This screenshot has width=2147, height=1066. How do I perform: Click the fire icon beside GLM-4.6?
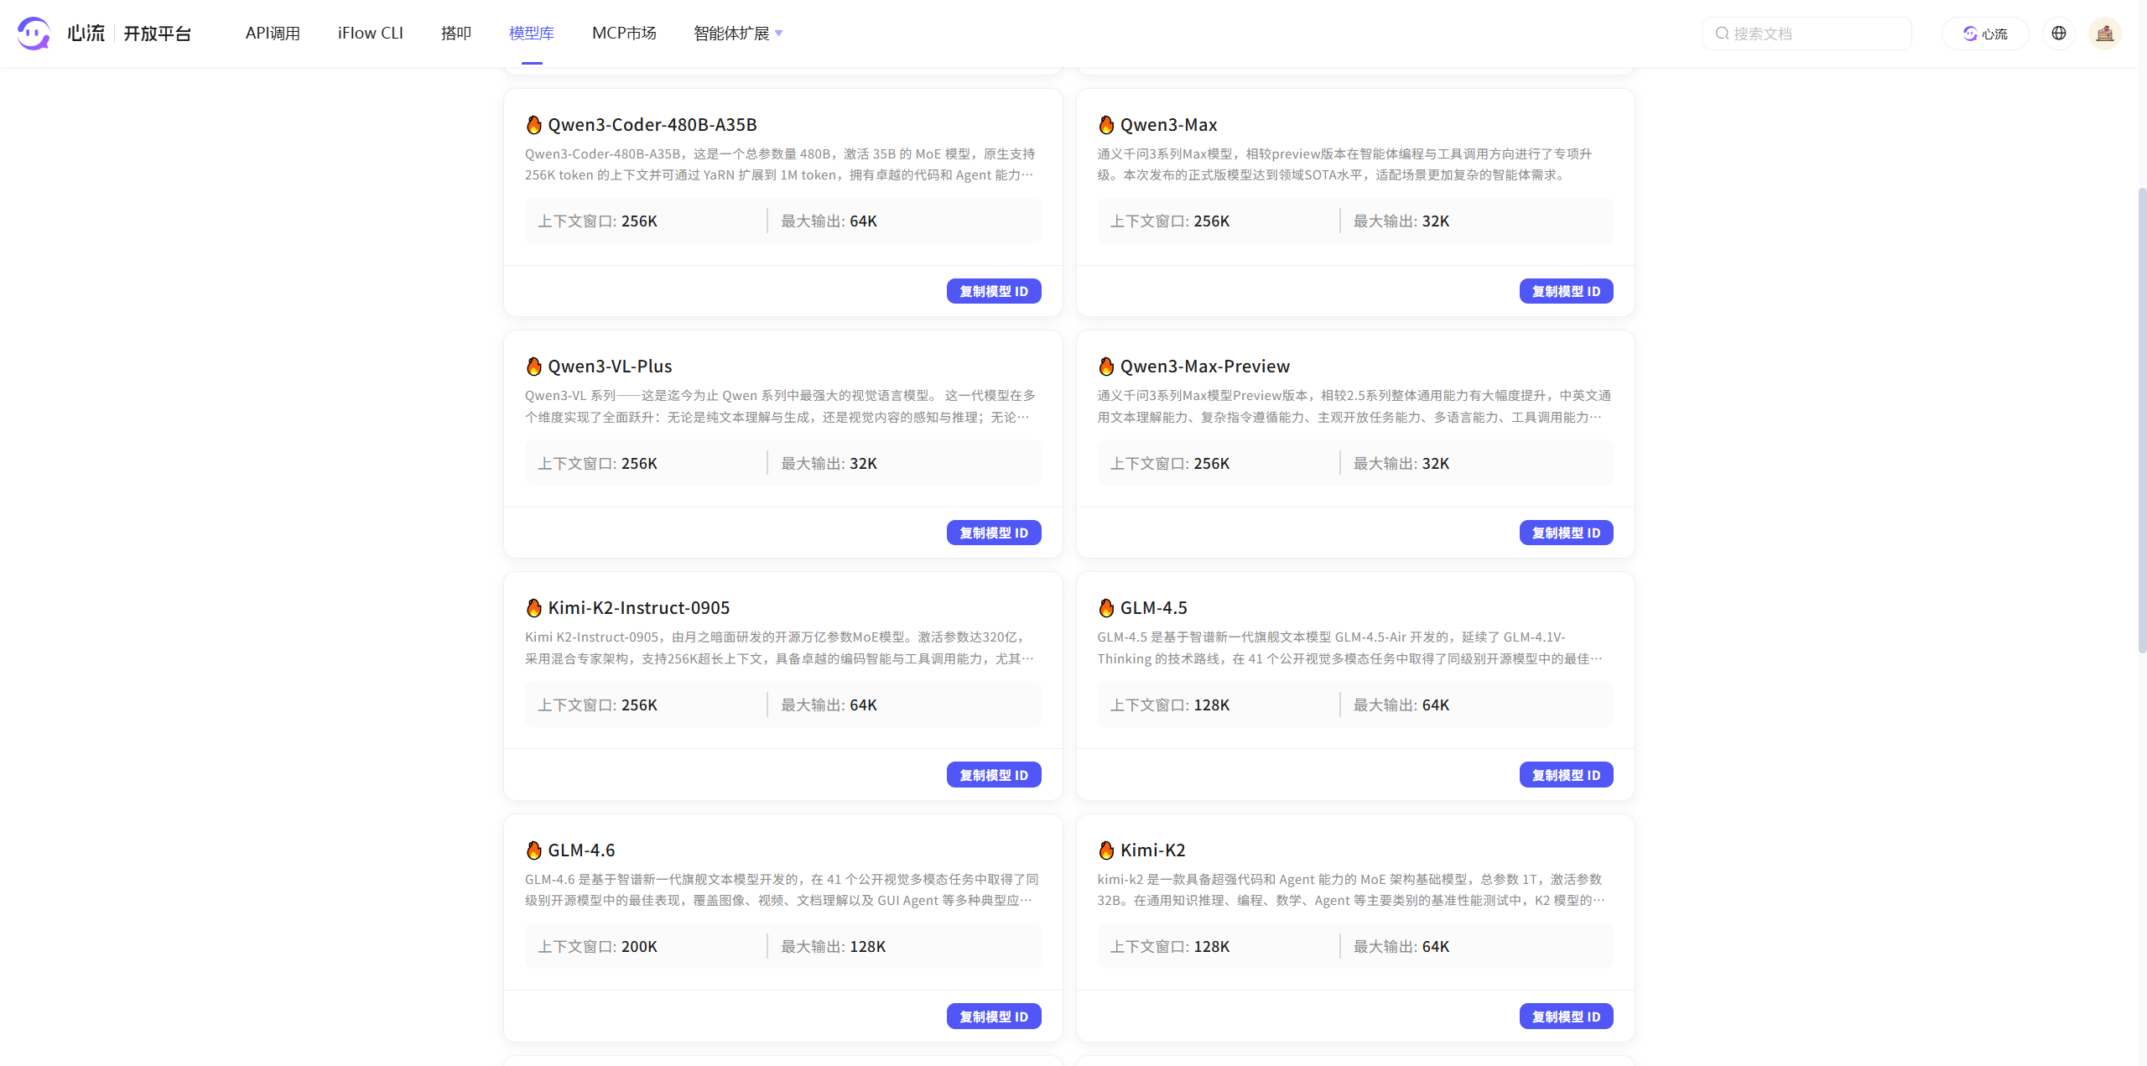(x=533, y=850)
